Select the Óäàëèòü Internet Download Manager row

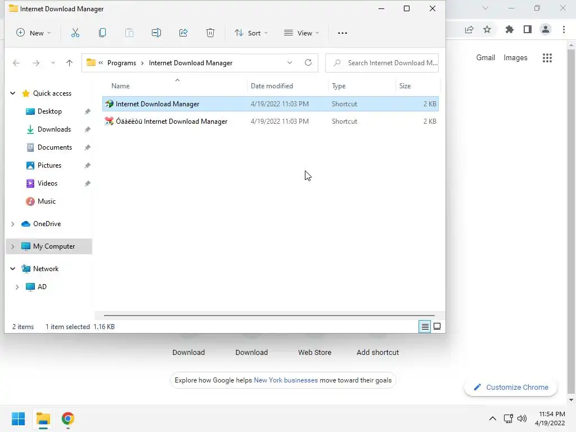271,121
